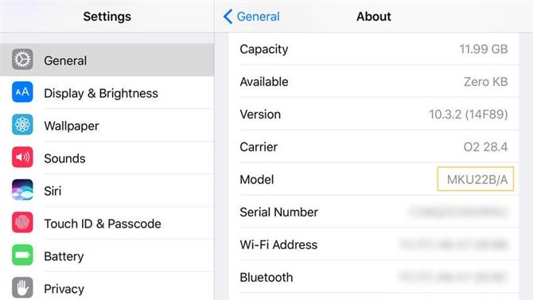
Task: Tap the Capacity row
Action: coord(374,49)
